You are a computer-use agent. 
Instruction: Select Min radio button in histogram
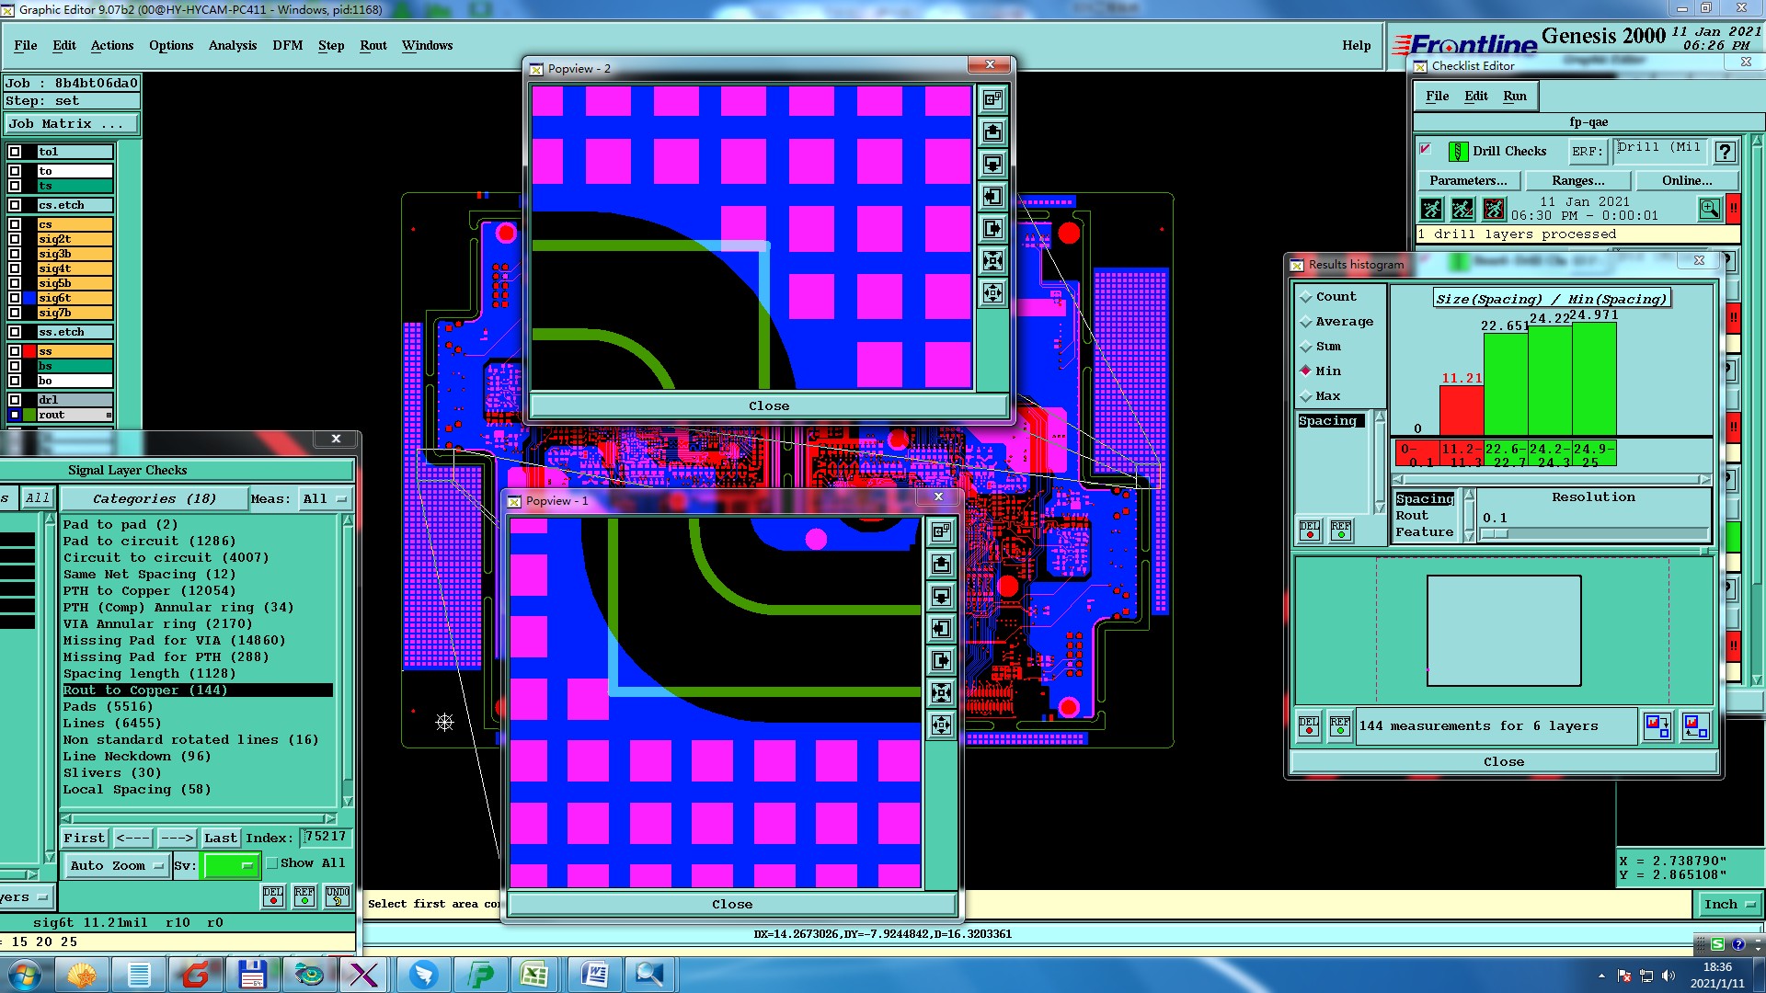(1305, 371)
